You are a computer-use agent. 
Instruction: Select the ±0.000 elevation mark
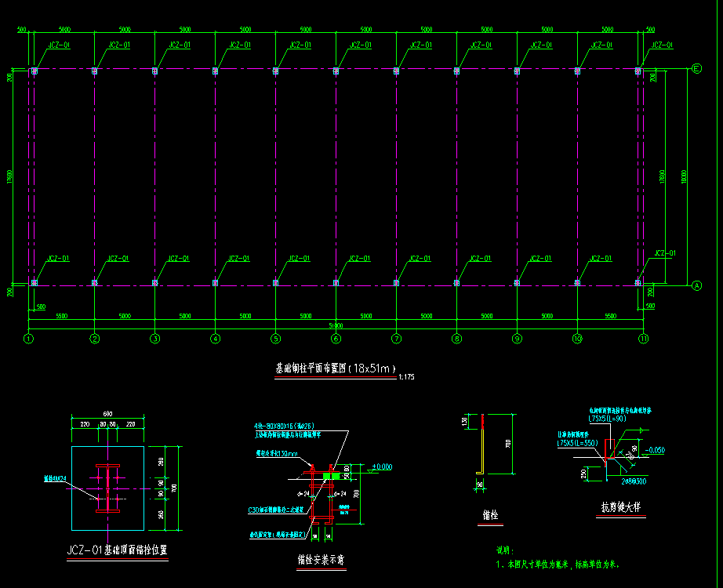pos(382,467)
